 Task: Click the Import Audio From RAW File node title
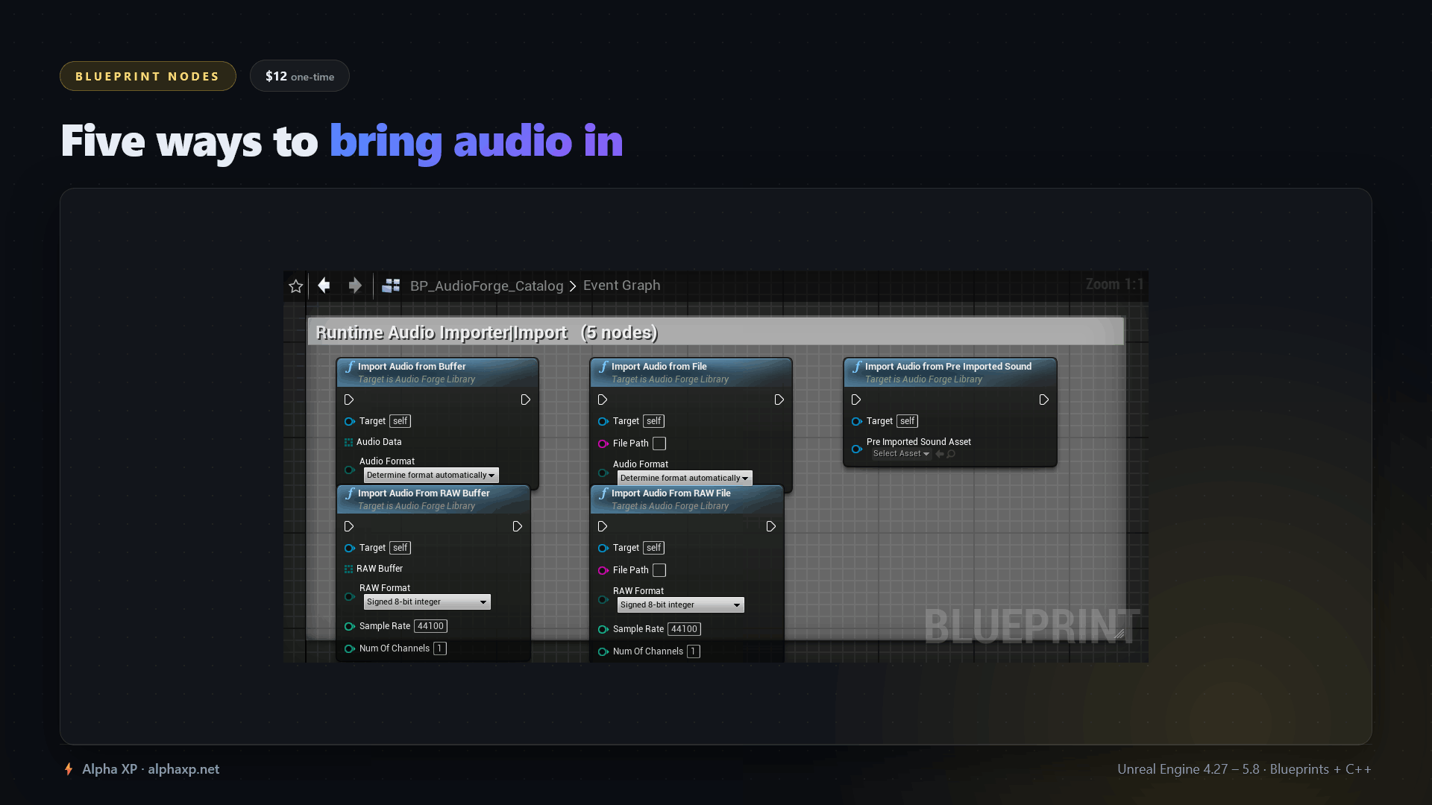(671, 493)
